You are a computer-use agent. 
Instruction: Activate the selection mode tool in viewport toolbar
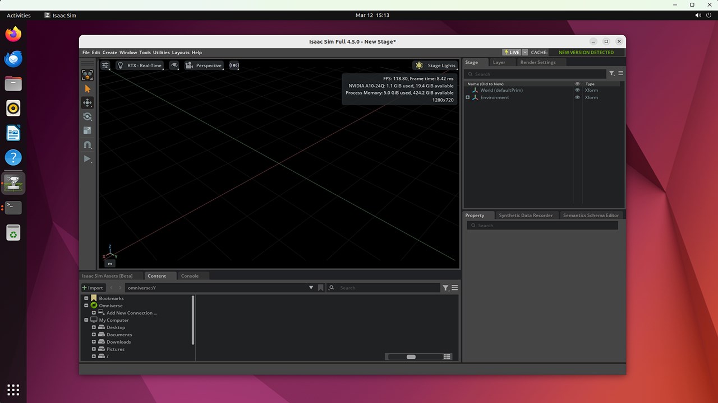click(88, 75)
